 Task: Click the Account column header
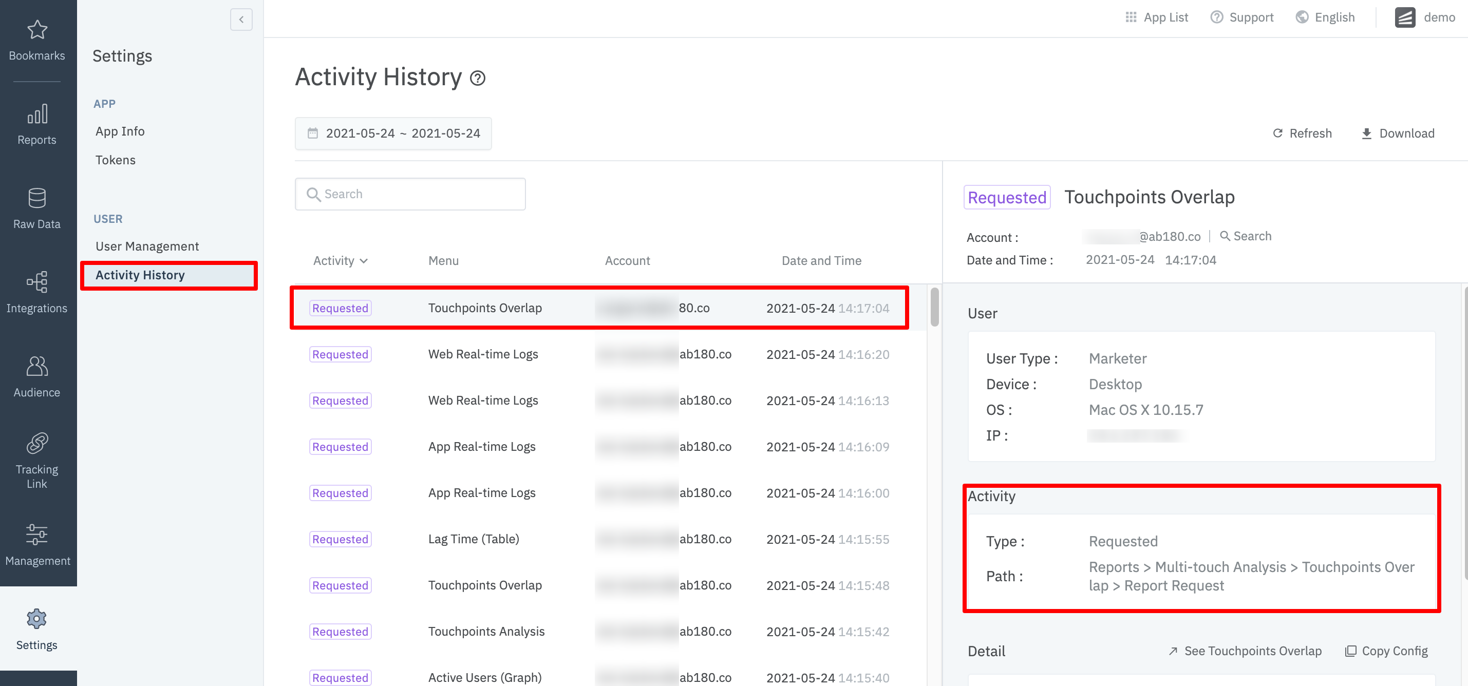[627, 261]
